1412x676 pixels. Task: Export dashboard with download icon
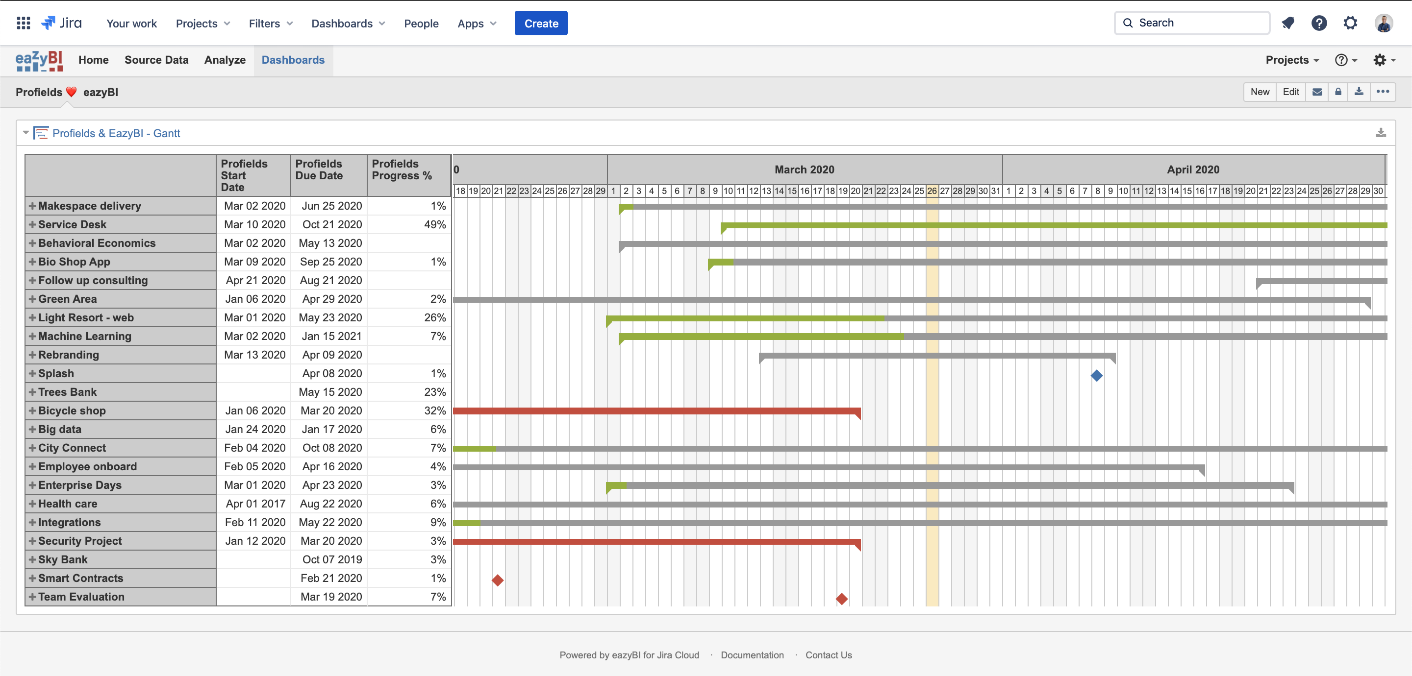1359,92
